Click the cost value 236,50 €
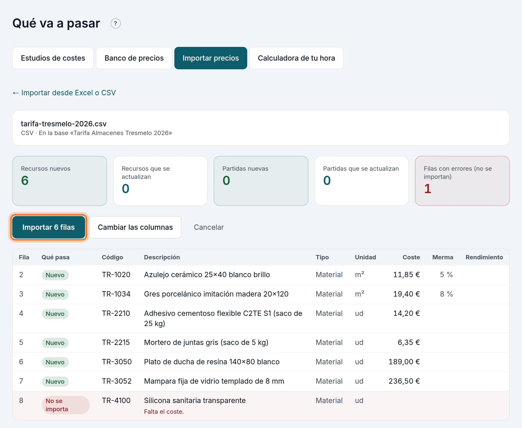 (x=404, y=381)
